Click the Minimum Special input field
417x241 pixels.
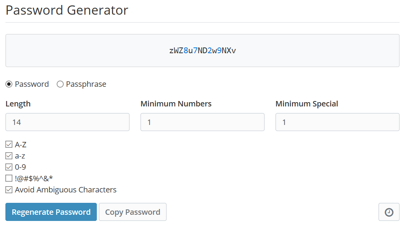(x=337, y=122)
